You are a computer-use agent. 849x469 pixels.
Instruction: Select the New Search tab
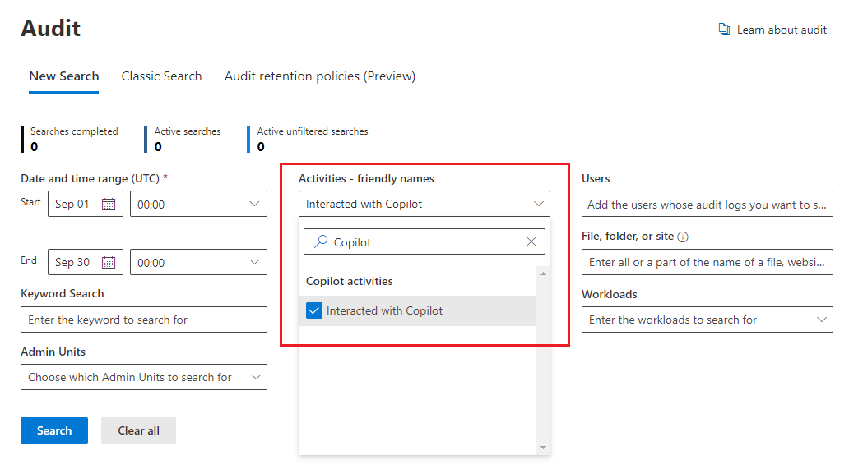64,76
